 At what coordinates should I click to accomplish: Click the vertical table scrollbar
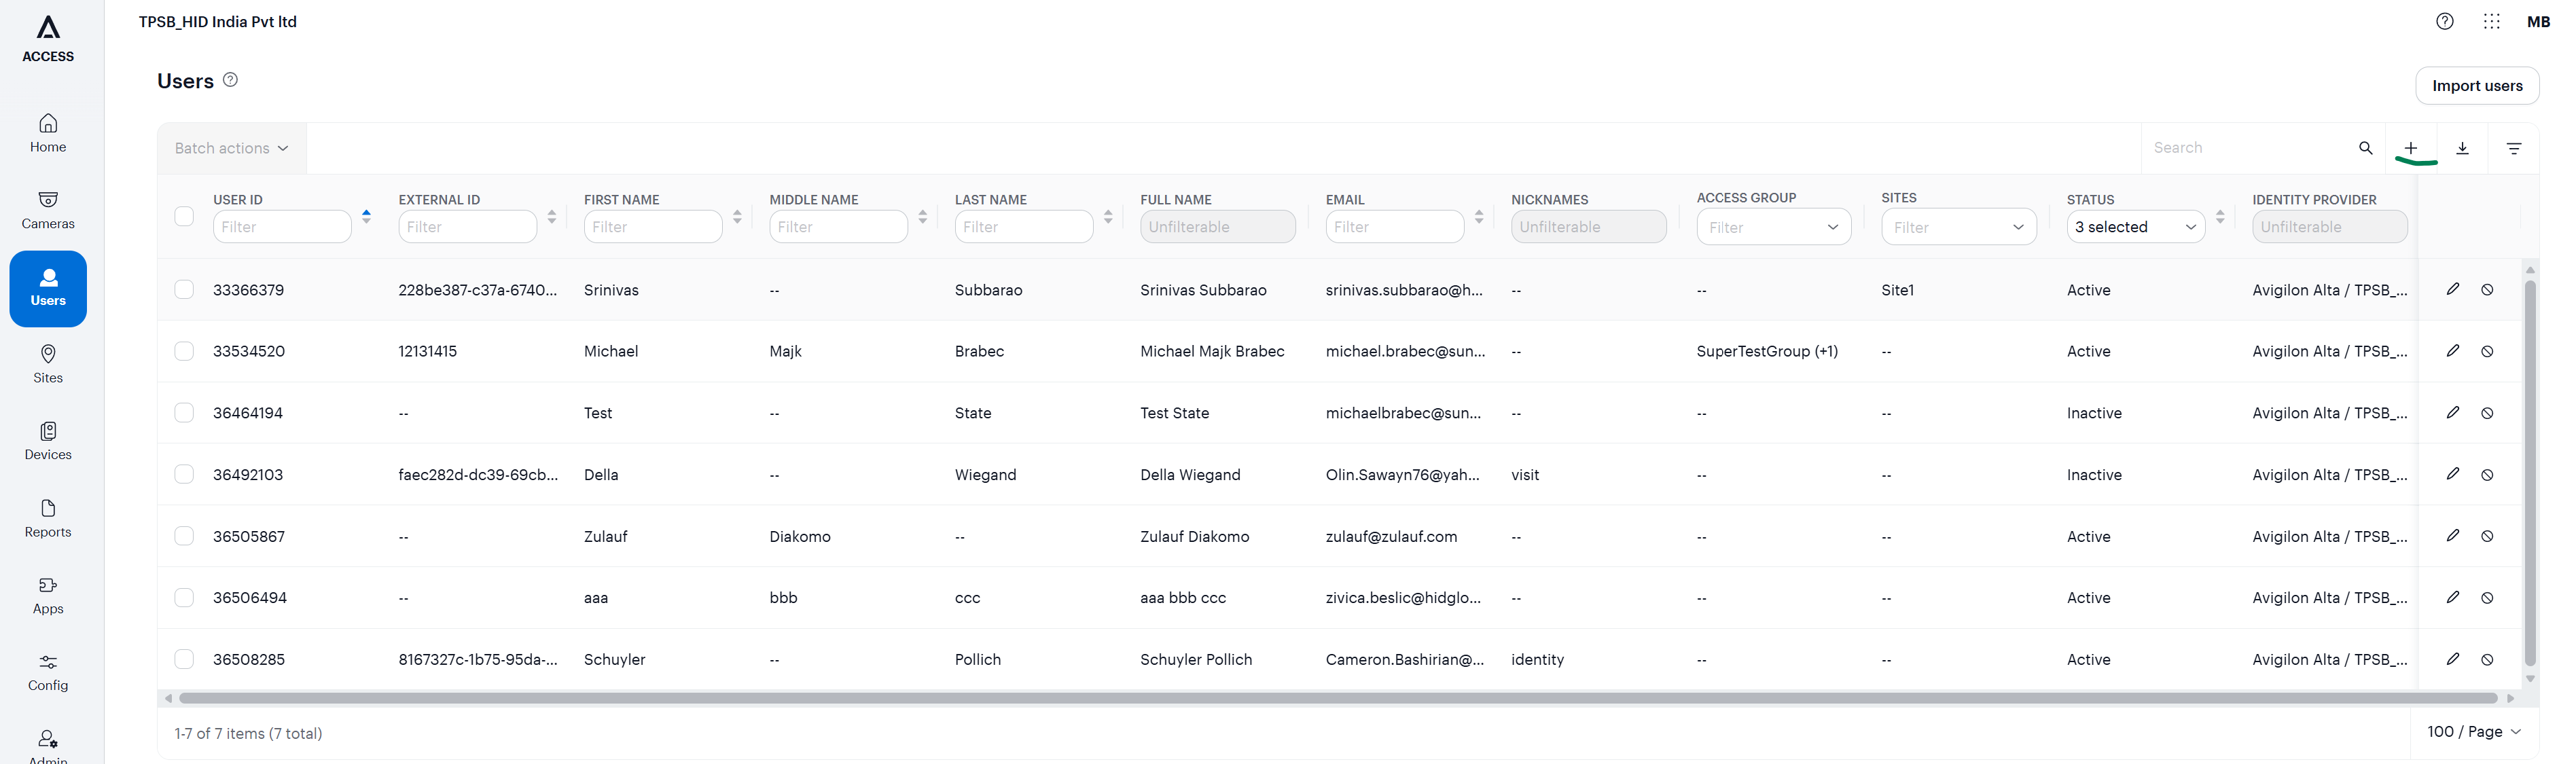2530,472
